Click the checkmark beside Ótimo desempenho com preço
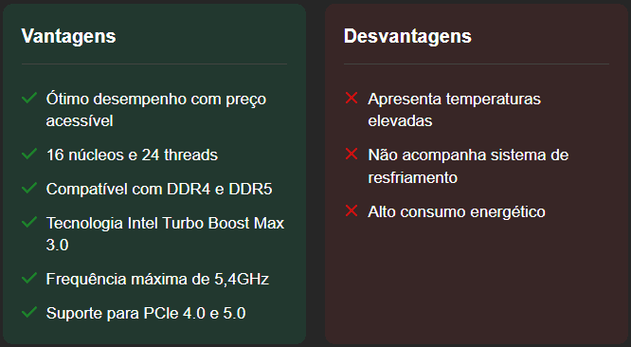631x347 pixels. (29, 98)
